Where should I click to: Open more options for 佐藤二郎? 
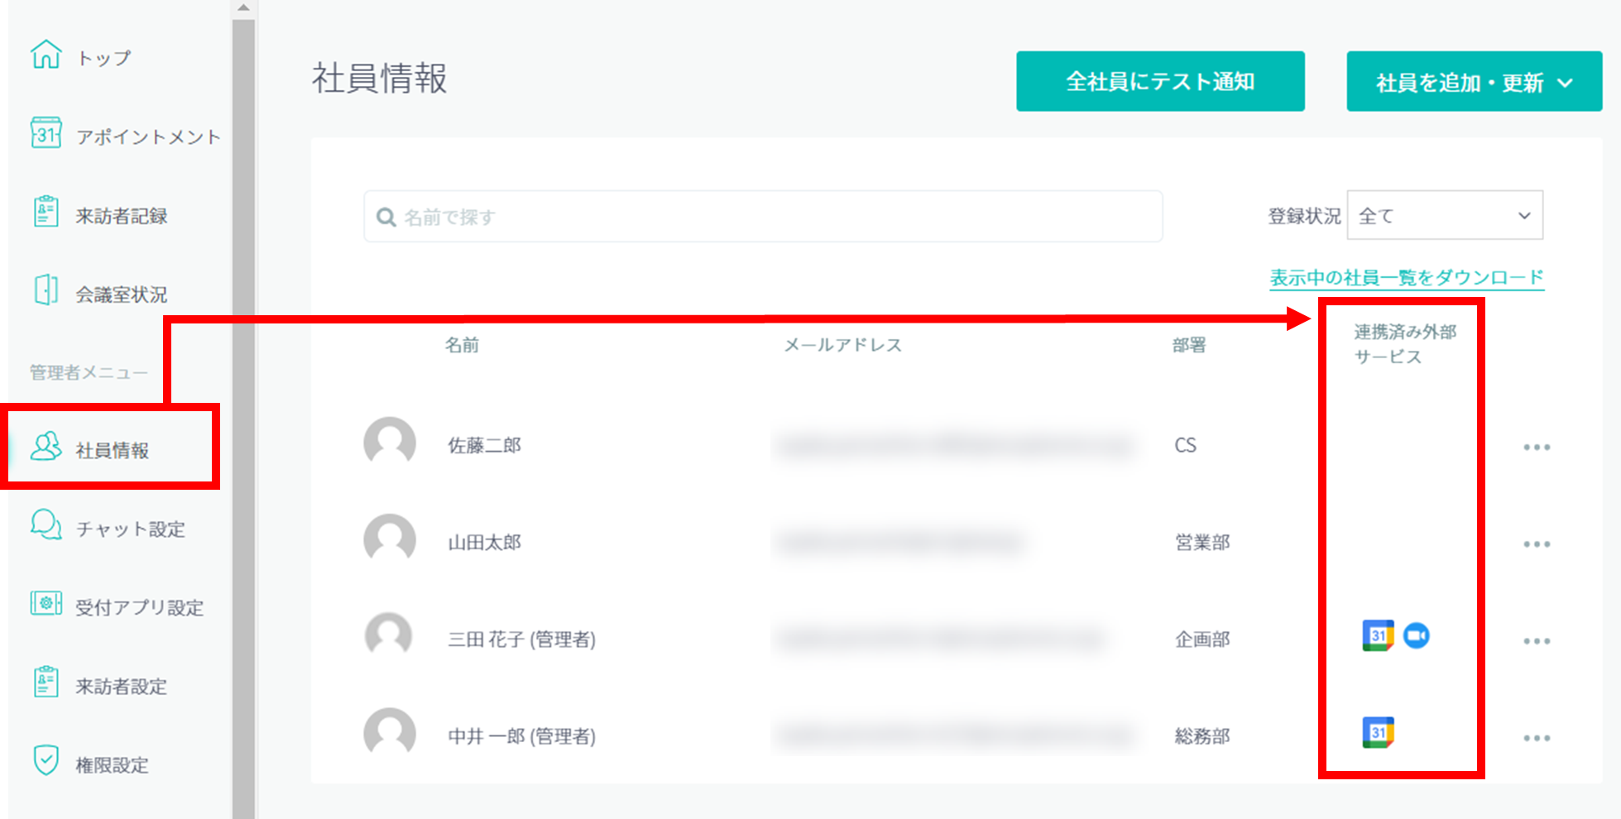[x=1536, y=448]
